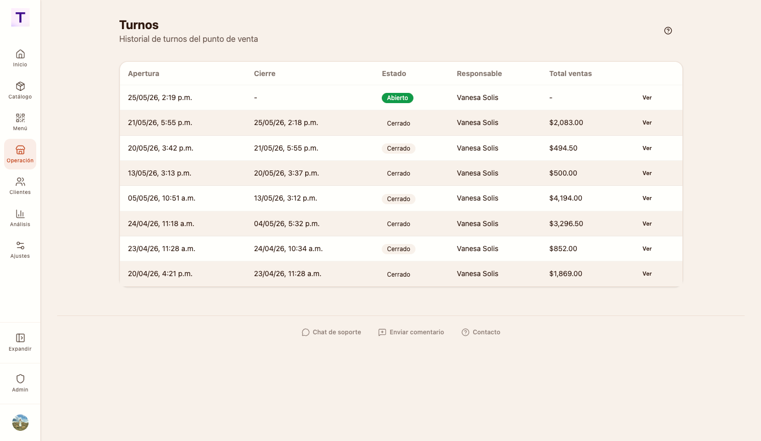Select the 24/04/26, 11:18 a.m. opening cell
The width and height of the screenshot is (761, 441).
click(161, 224)
